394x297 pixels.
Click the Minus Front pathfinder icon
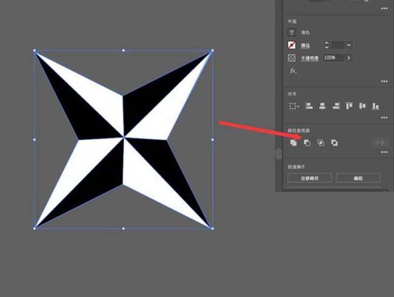click(x=307, y=143)
